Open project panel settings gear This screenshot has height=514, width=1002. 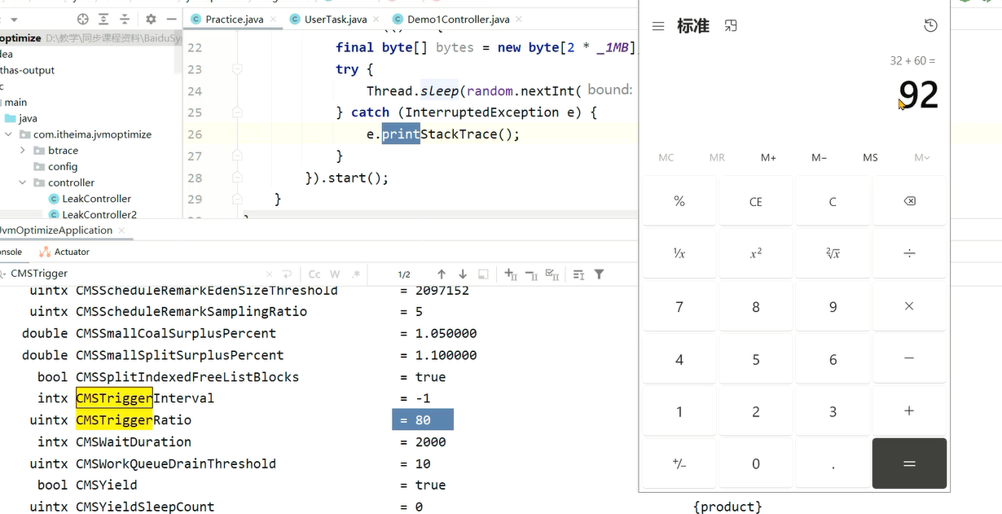point(151,19)
